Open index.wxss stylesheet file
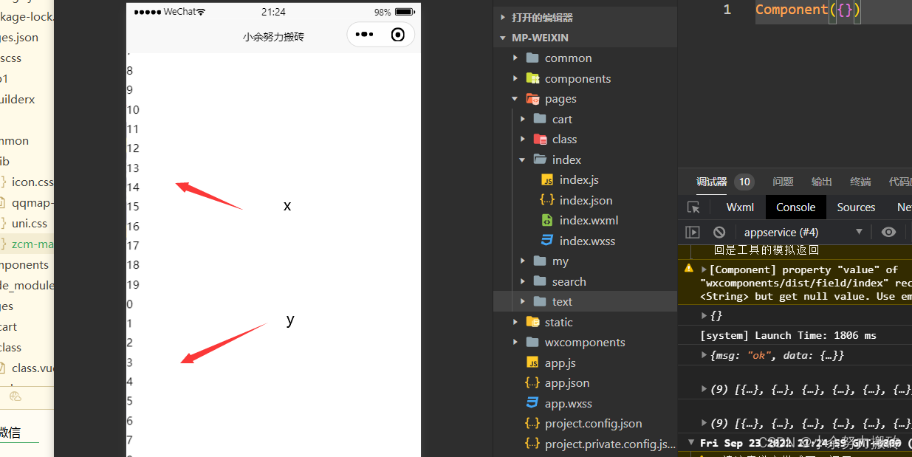Viewport: 912px width, 457px height. pos(587,240)
